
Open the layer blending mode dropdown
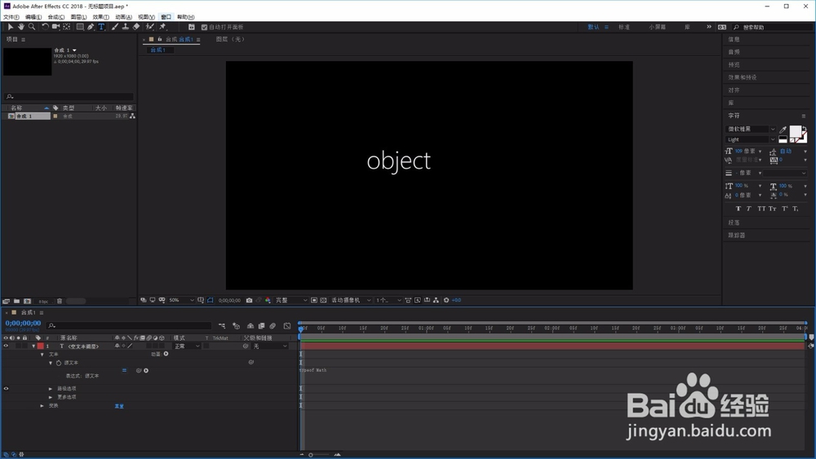click(187, 346)
